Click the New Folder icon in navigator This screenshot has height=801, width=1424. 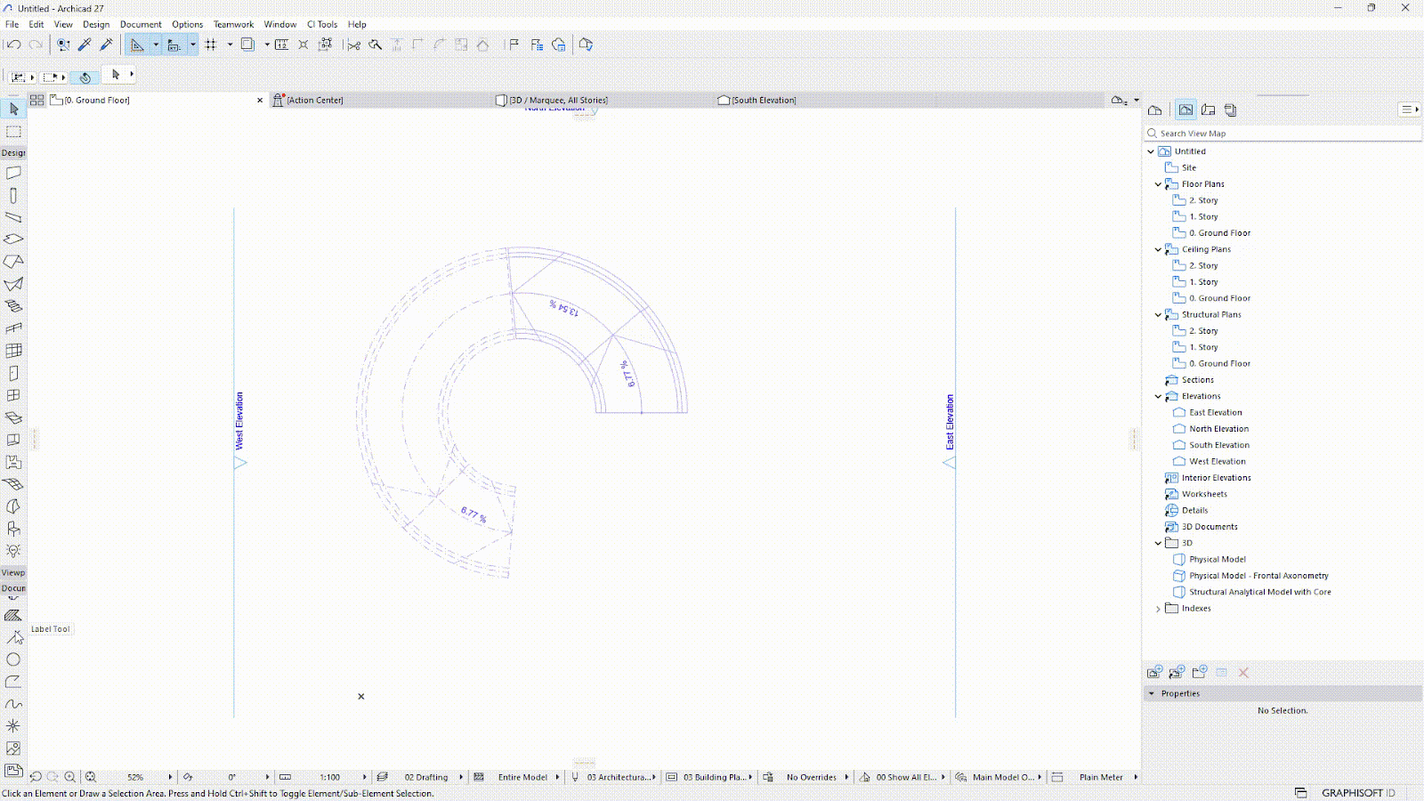click(x=1199, y=672)
